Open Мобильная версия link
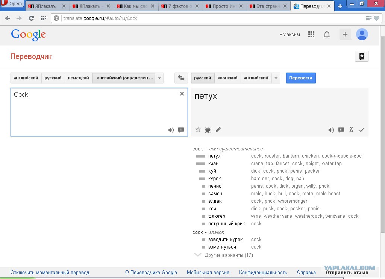 pyautogui.click(x=208, y=272)
